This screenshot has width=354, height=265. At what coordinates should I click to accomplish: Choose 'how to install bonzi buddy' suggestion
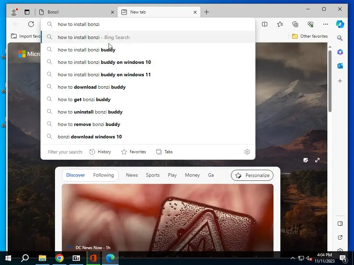point(148,50)
